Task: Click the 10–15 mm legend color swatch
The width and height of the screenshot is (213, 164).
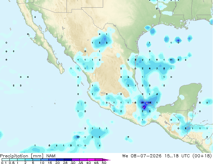Action: (44, 160)
